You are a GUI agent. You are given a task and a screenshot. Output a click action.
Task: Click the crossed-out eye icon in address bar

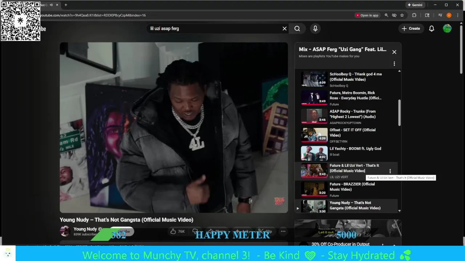pyautogui.click(x=394, y=15)
